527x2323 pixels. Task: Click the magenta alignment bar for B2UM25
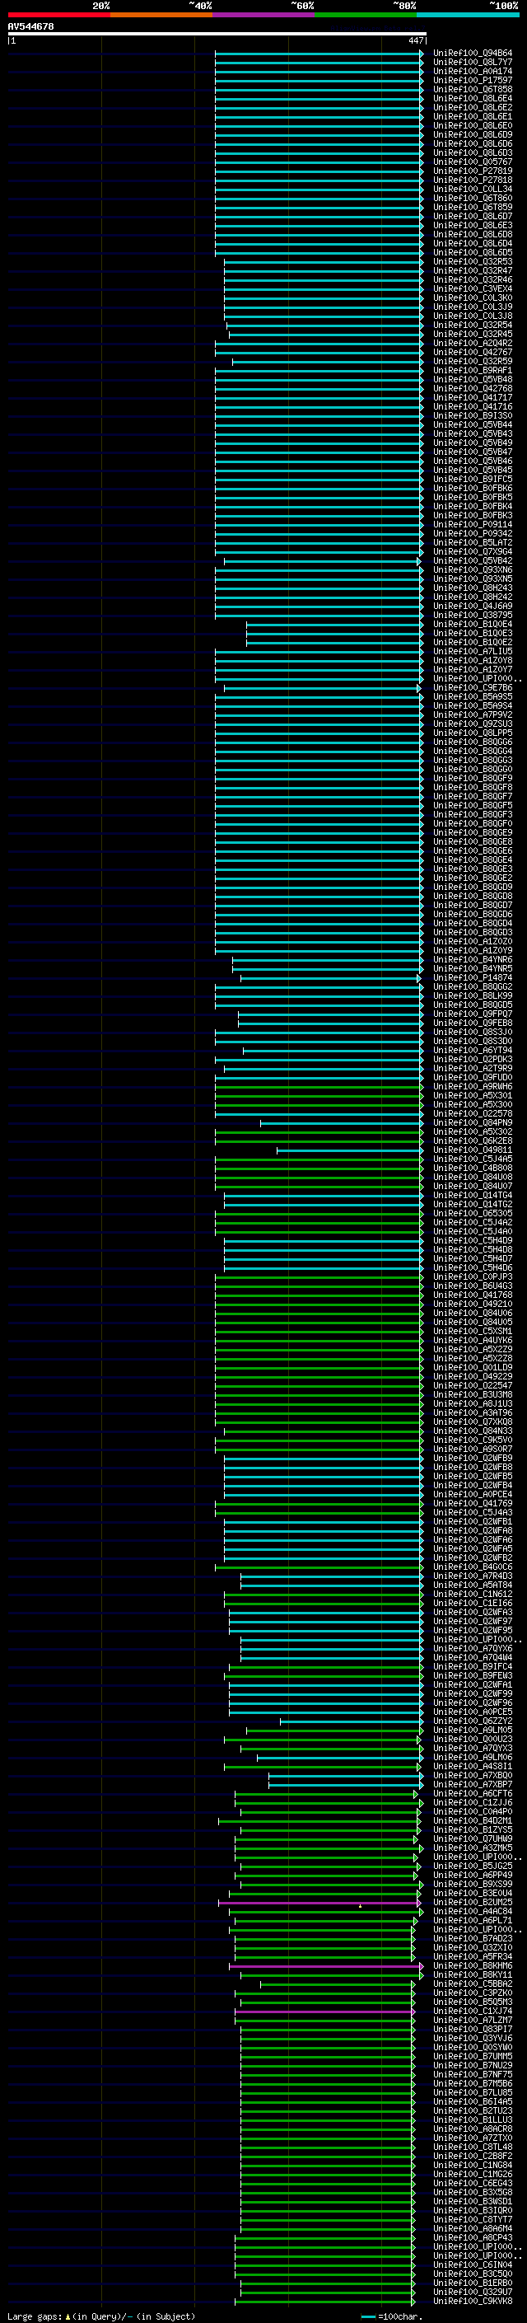(x=319, y=1903)
